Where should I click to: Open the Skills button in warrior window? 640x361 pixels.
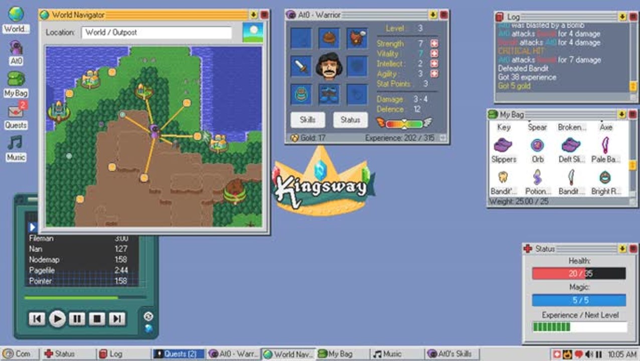point(307,120)
